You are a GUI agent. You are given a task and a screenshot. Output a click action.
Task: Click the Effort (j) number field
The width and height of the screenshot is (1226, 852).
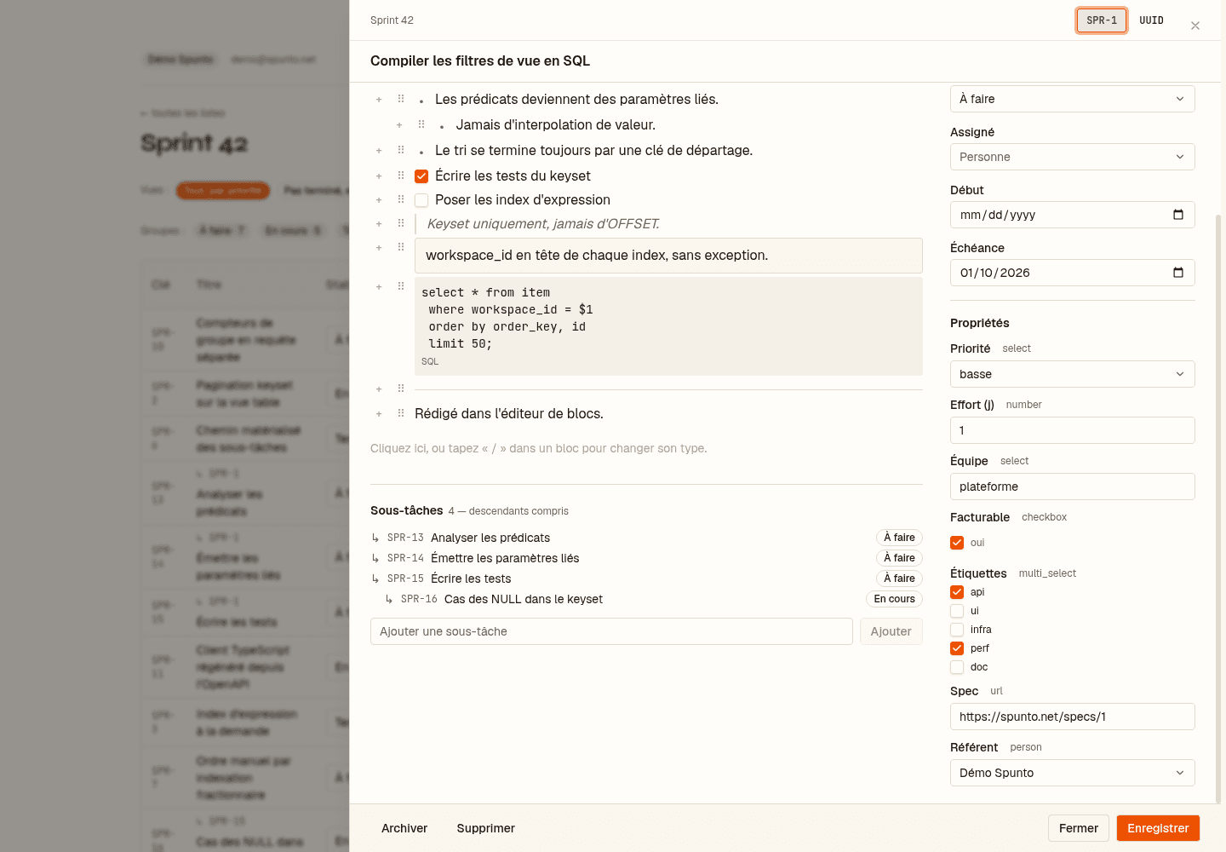click(x=1073, y=430)
